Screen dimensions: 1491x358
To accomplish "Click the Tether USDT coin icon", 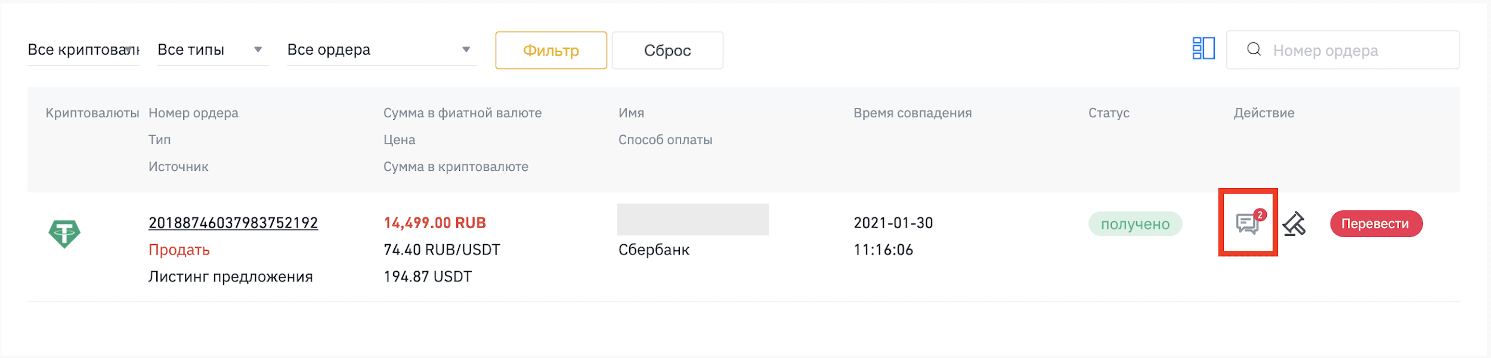I will click(x=64, y=234).
